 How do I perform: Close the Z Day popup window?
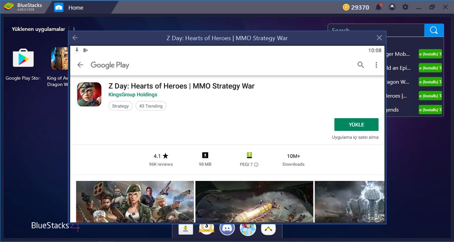coord(379,38)
